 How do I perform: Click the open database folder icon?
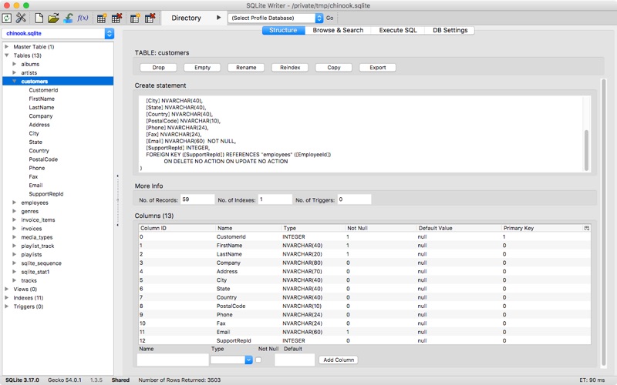pos(53,18)
